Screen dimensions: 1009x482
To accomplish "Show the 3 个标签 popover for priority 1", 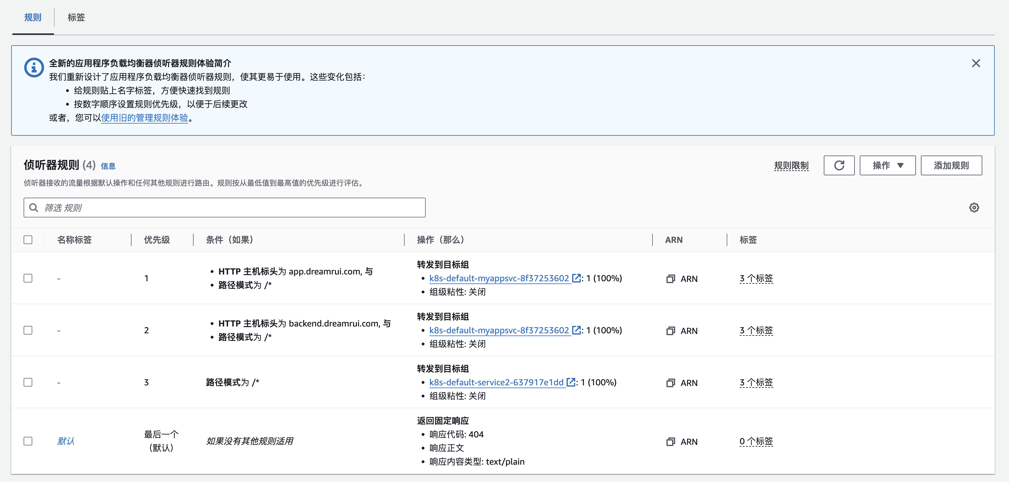I will tap(756, 278).
